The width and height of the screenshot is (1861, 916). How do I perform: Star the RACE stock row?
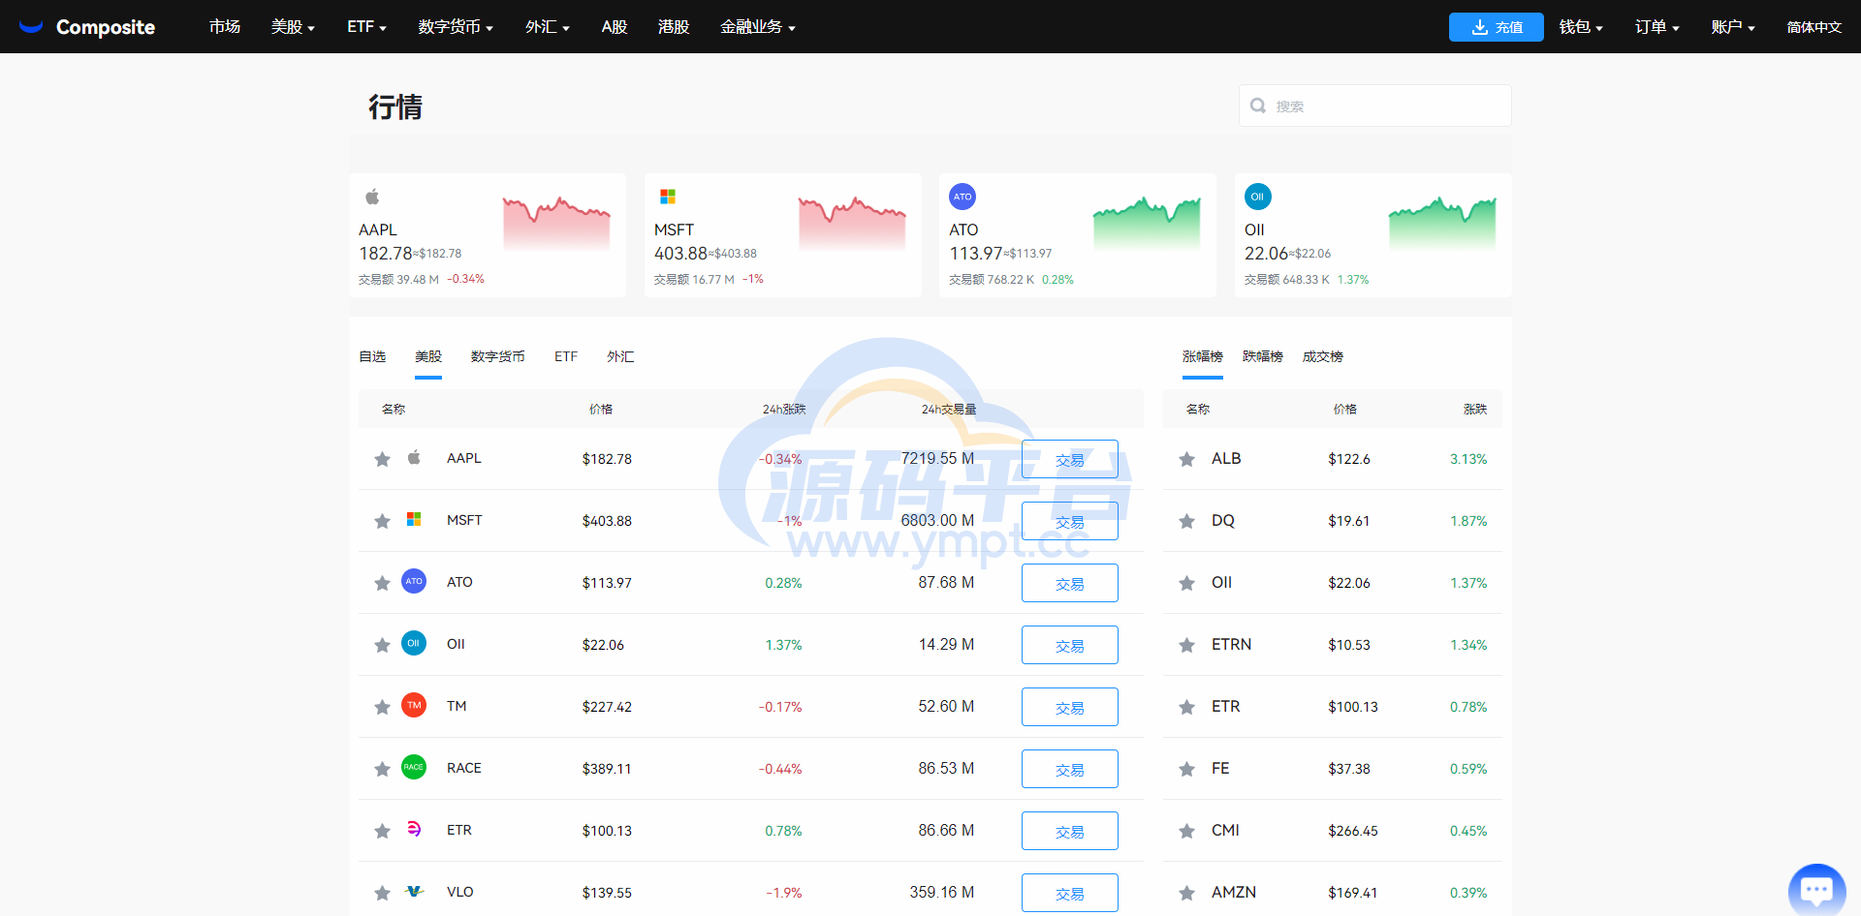pyautogui.click(x=382, y=769)
